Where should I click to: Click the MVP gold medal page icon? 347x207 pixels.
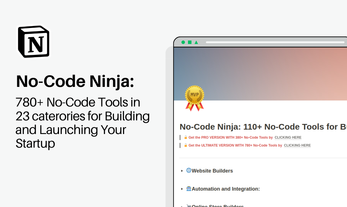coord(195,98)
